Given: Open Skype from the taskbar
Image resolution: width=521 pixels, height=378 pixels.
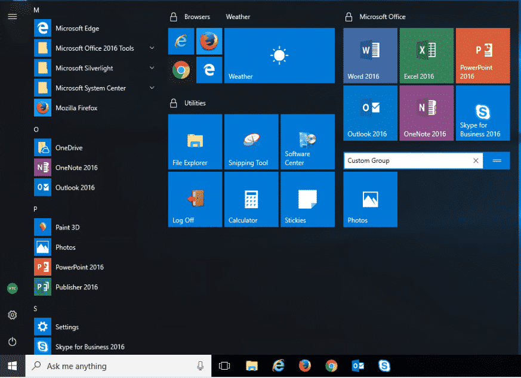Looking at the screenshot, I should click(x=384, y=366).
